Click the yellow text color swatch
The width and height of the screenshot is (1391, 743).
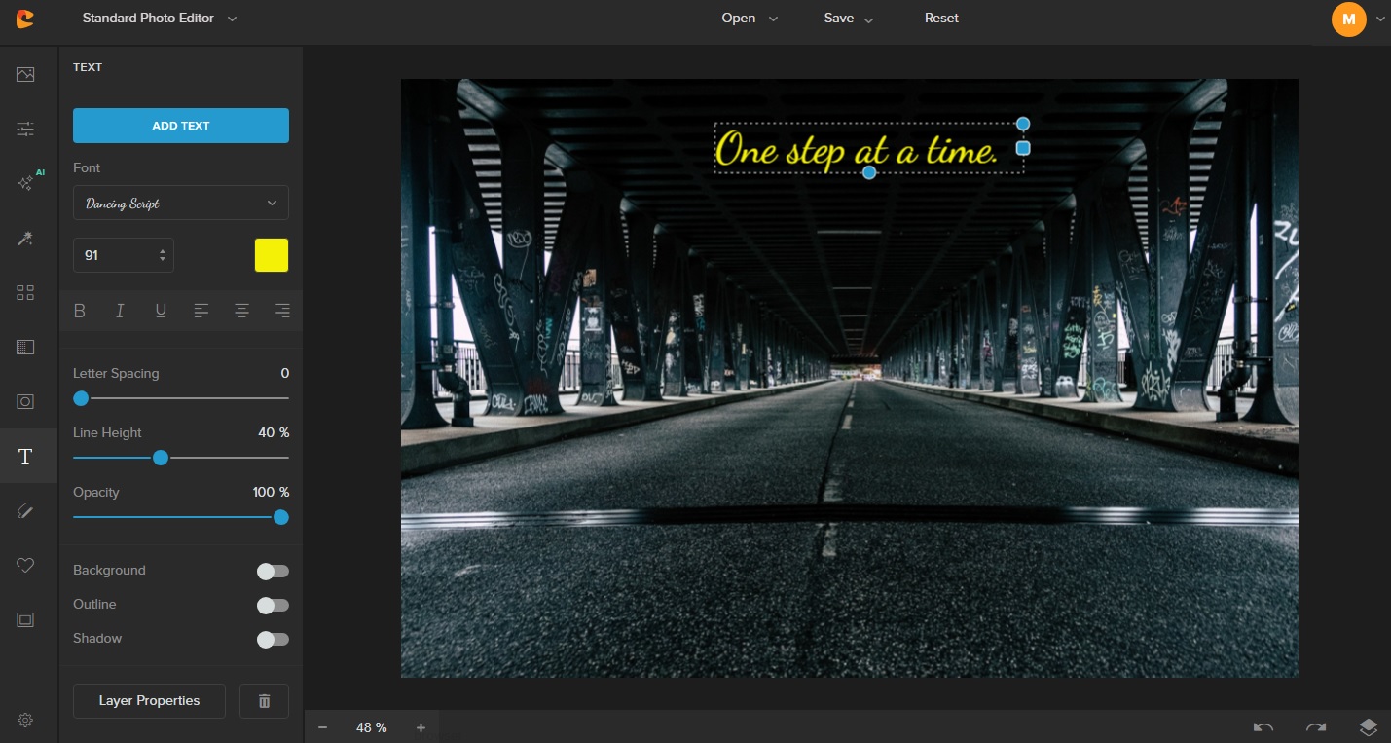272,255
